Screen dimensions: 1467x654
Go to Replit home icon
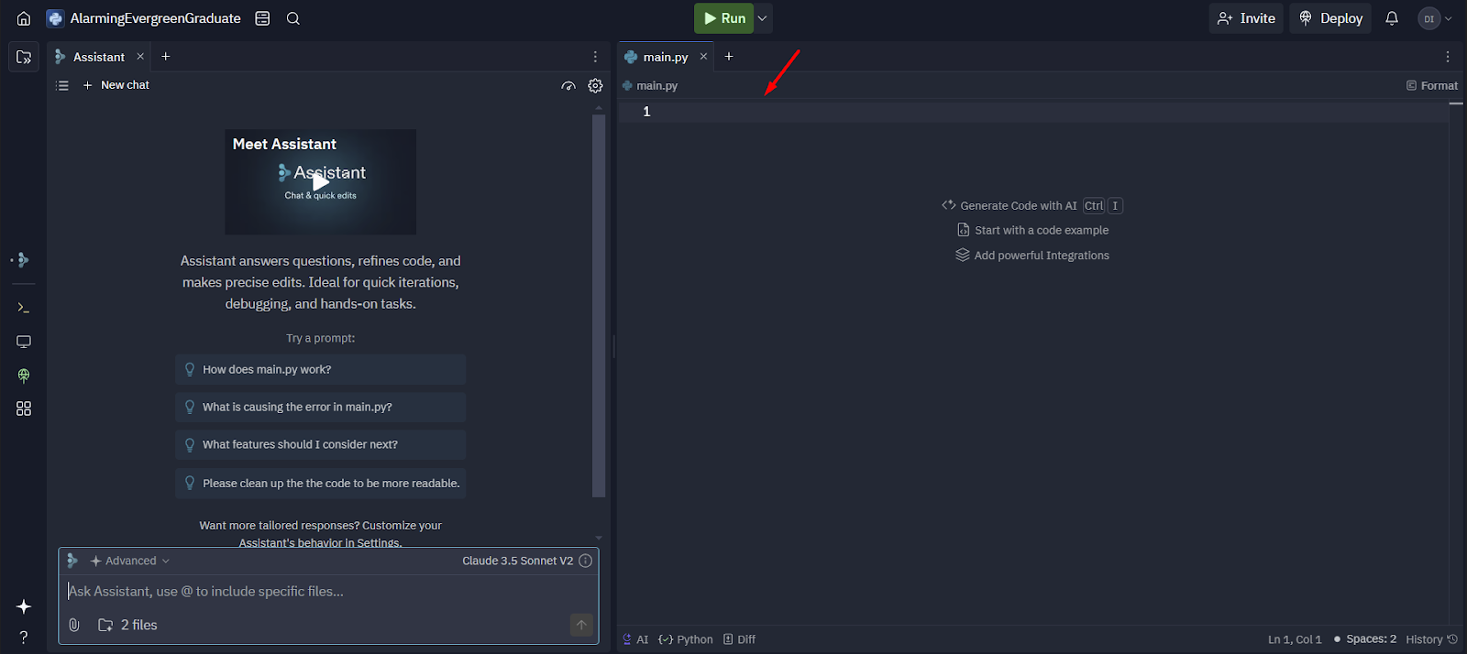(24, 18)
